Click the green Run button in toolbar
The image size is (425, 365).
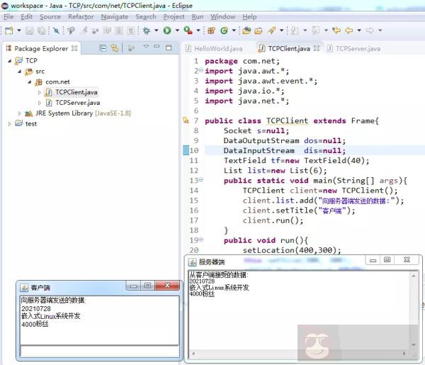click(x=166, y=30)
